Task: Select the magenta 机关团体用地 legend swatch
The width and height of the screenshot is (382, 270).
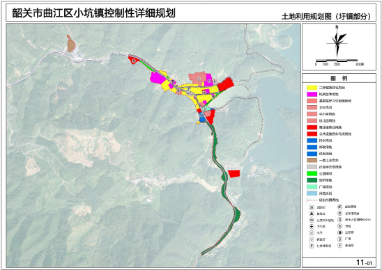Action: [312, 94]
